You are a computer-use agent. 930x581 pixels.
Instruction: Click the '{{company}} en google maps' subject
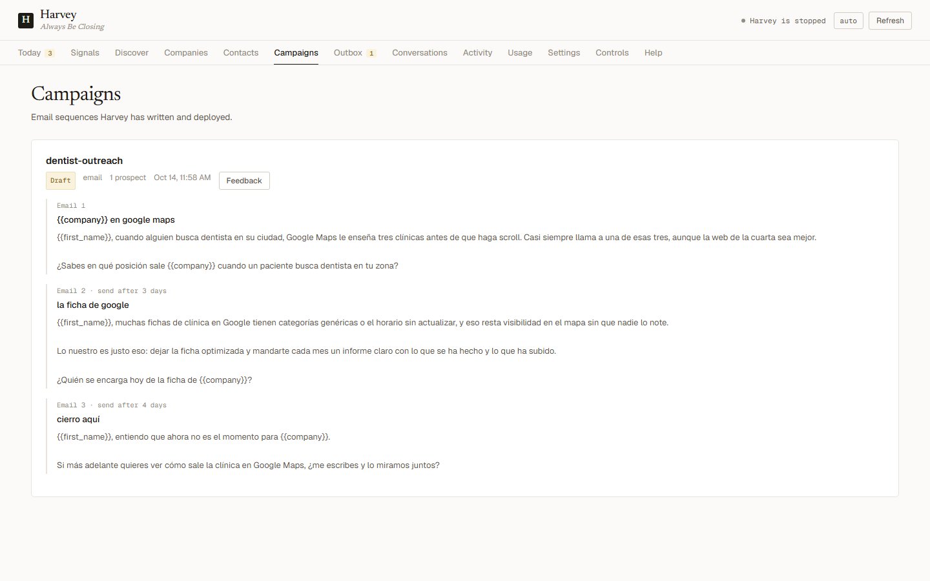(116, 219)
